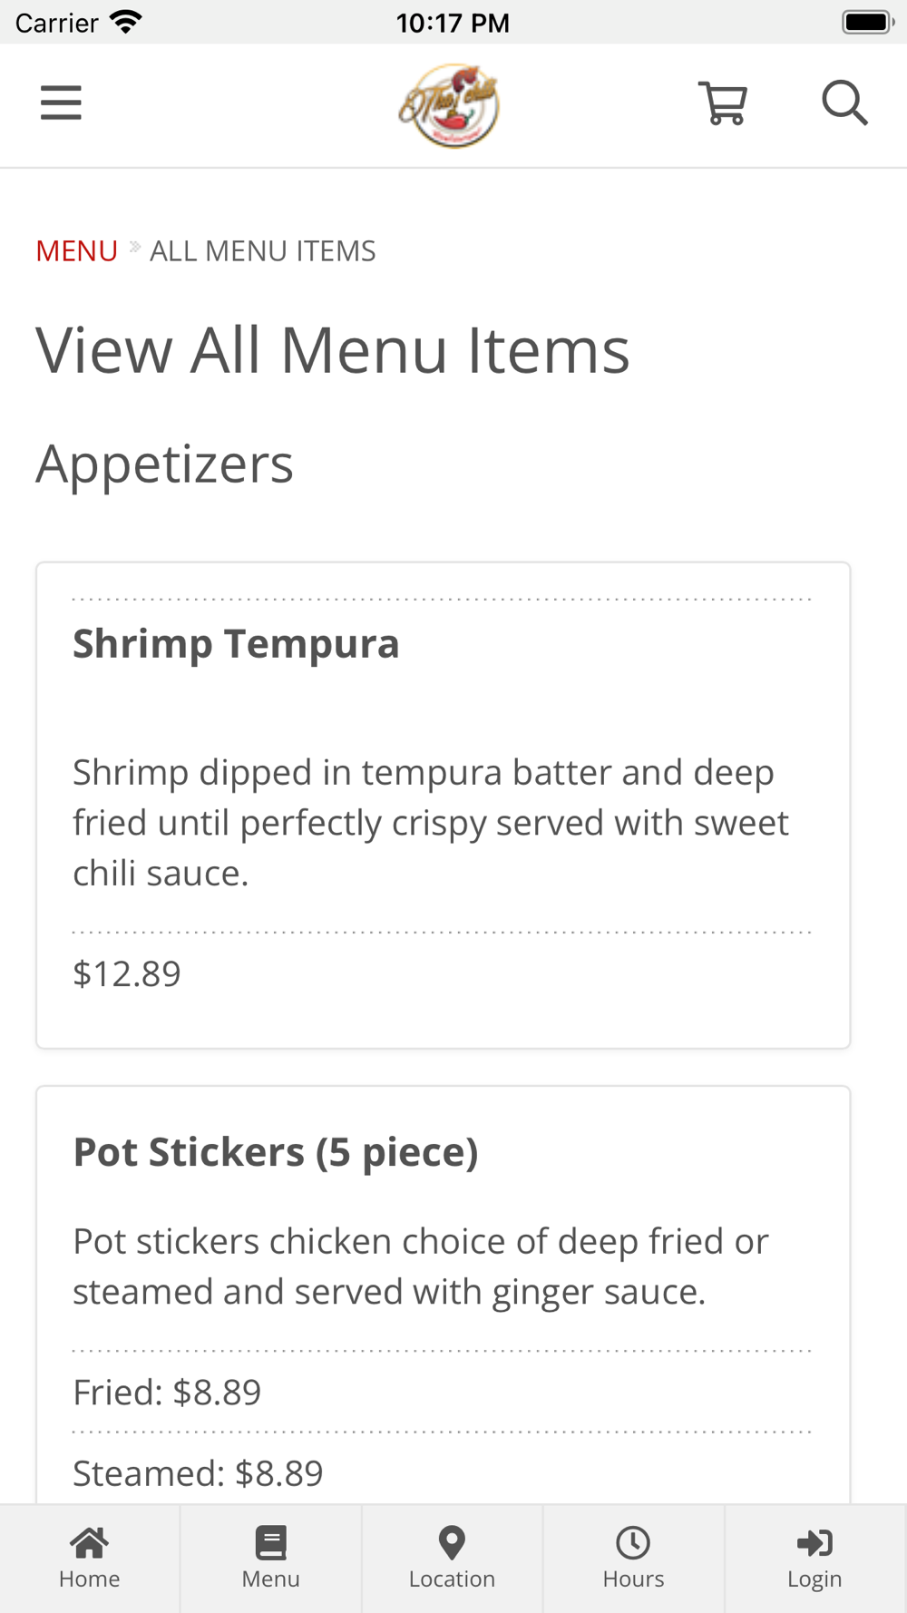Open Pot Stickers (5 piece) item
The height and width of the screenshot is (1613, 907).
[x=276, y=1152]
